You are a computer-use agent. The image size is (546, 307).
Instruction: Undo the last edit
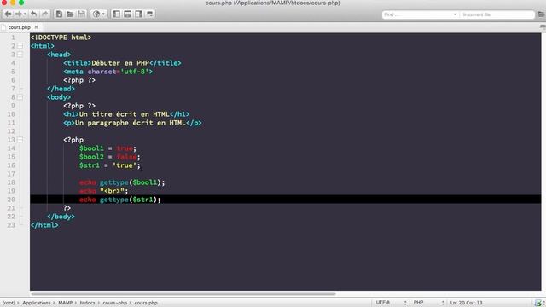pos(34,14)
